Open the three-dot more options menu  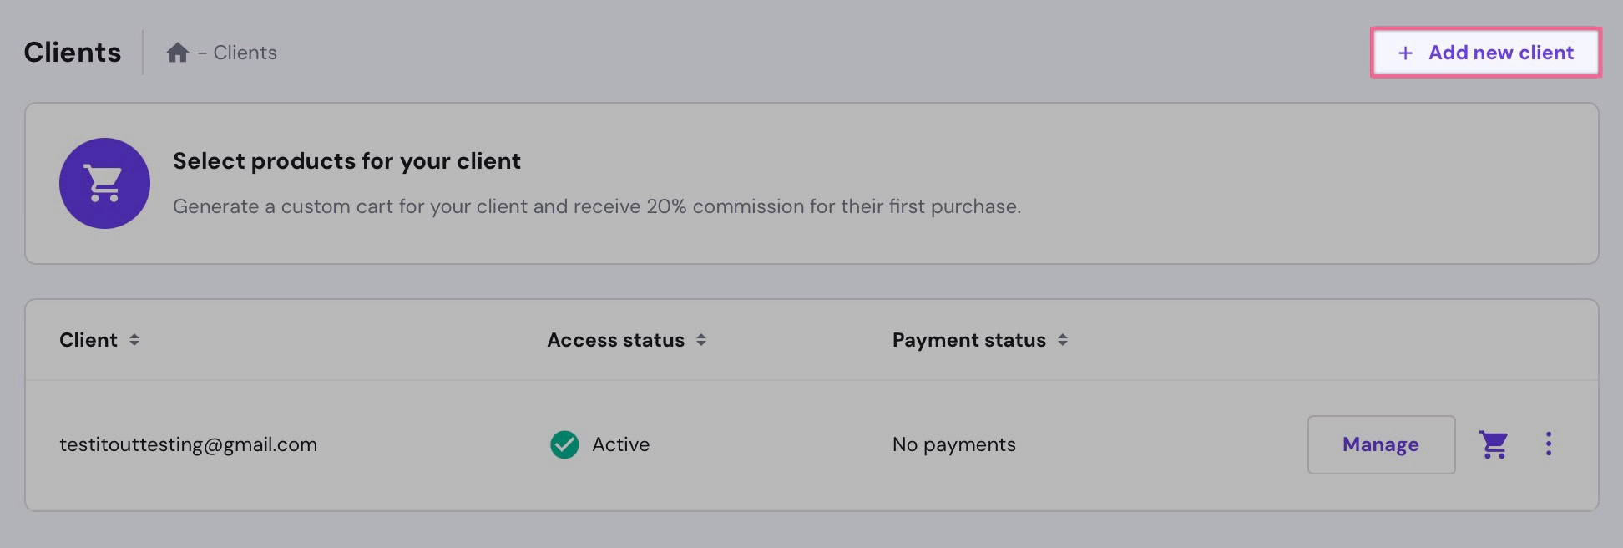tap(1548, 444)
